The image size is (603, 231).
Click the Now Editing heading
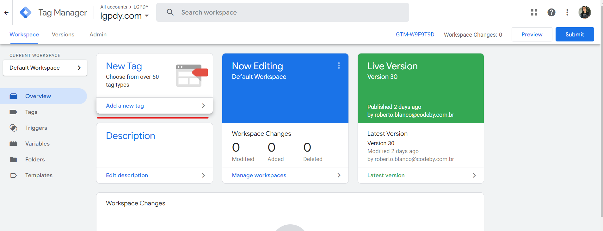click(257, 66)
